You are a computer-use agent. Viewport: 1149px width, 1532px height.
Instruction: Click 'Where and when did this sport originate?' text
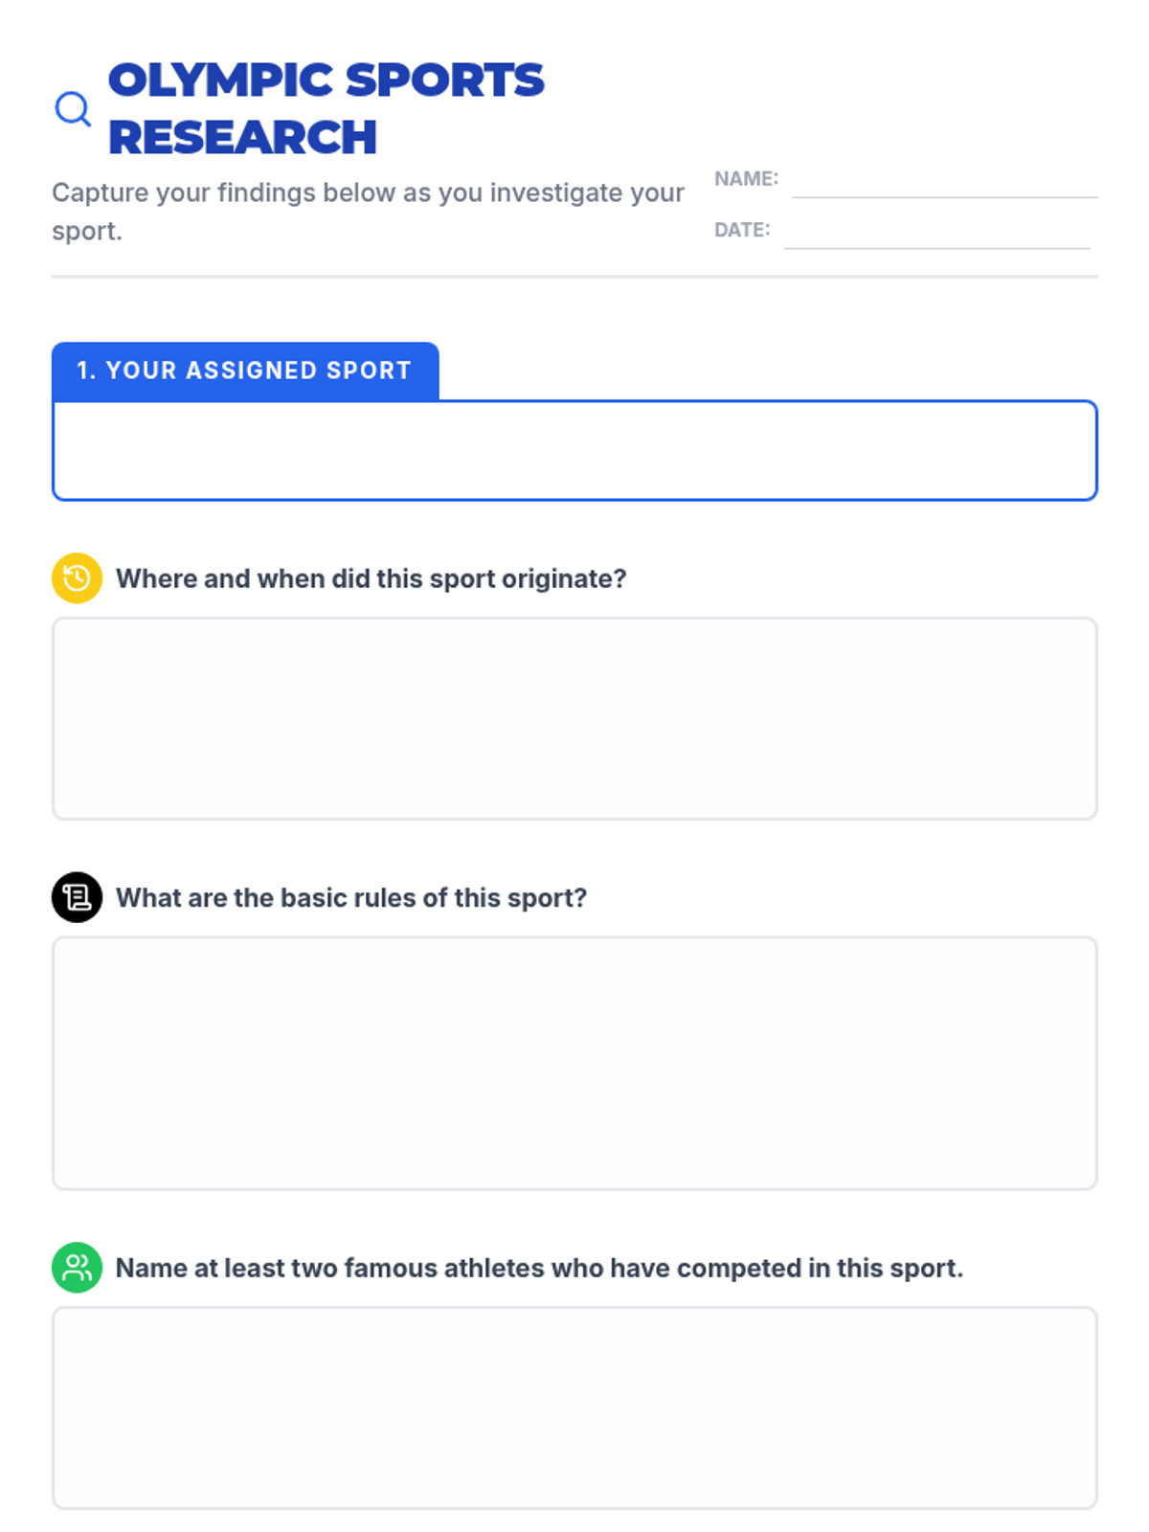tap(371, 578)
